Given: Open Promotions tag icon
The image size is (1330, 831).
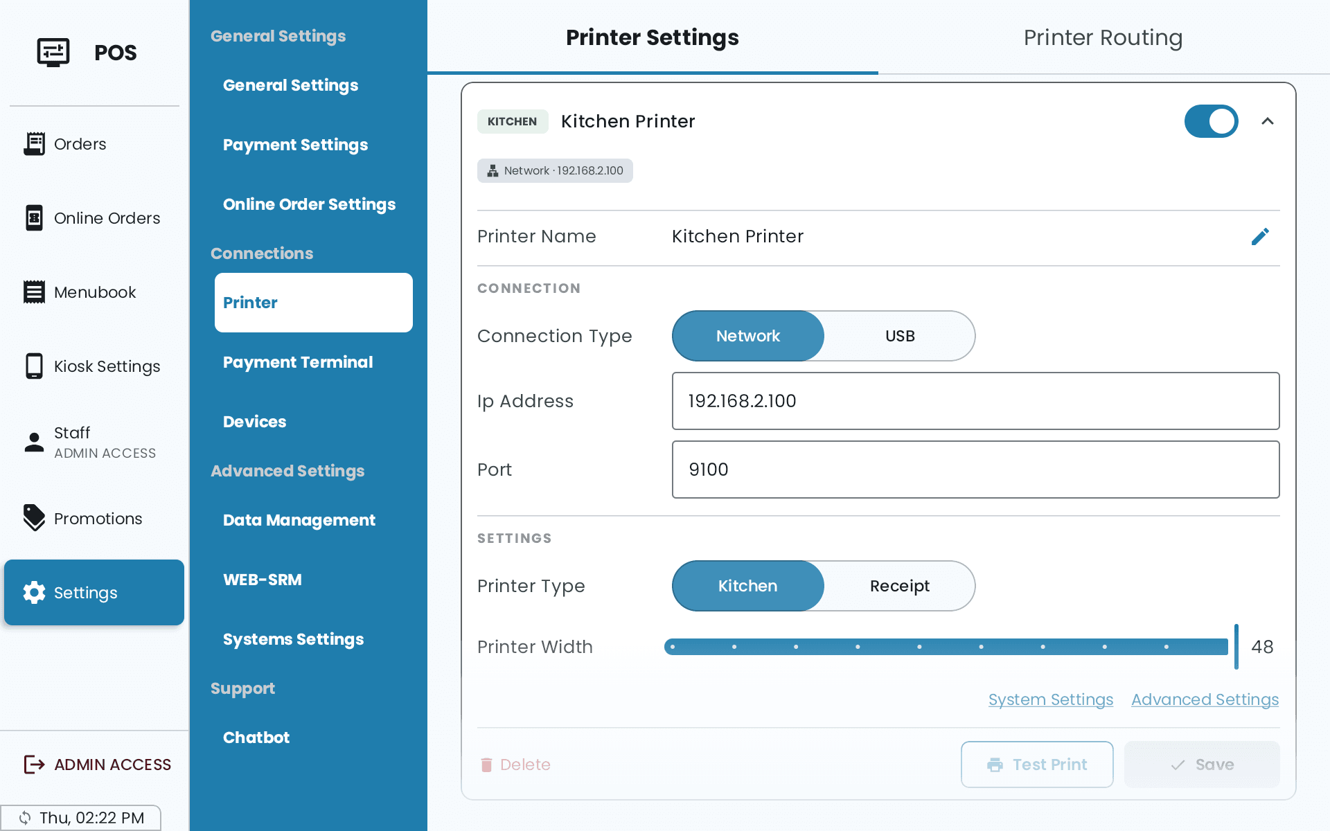Looking at the screenshot, I should coord(34,518).
